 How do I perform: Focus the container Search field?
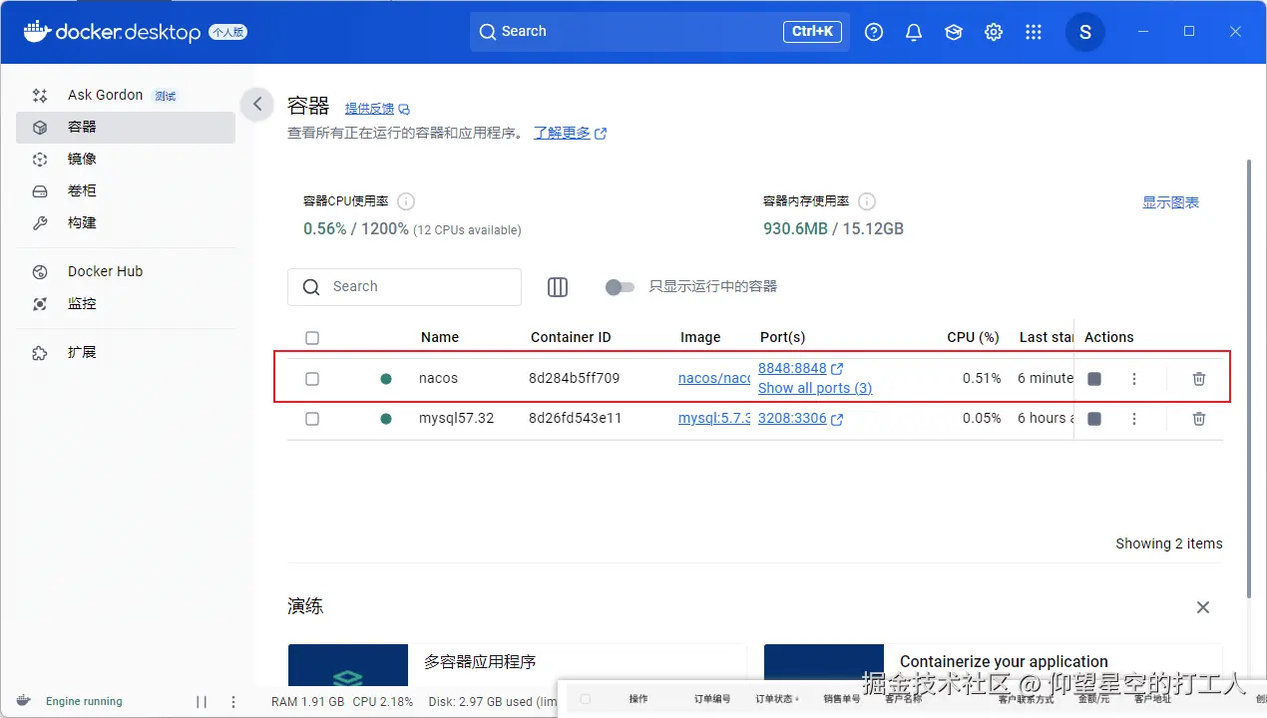point(404,286)
